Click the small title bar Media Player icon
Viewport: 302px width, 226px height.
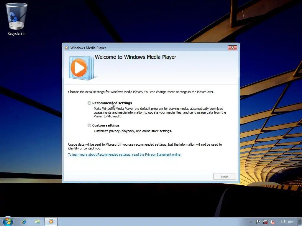pyautogui.click(x=67, y=48)
